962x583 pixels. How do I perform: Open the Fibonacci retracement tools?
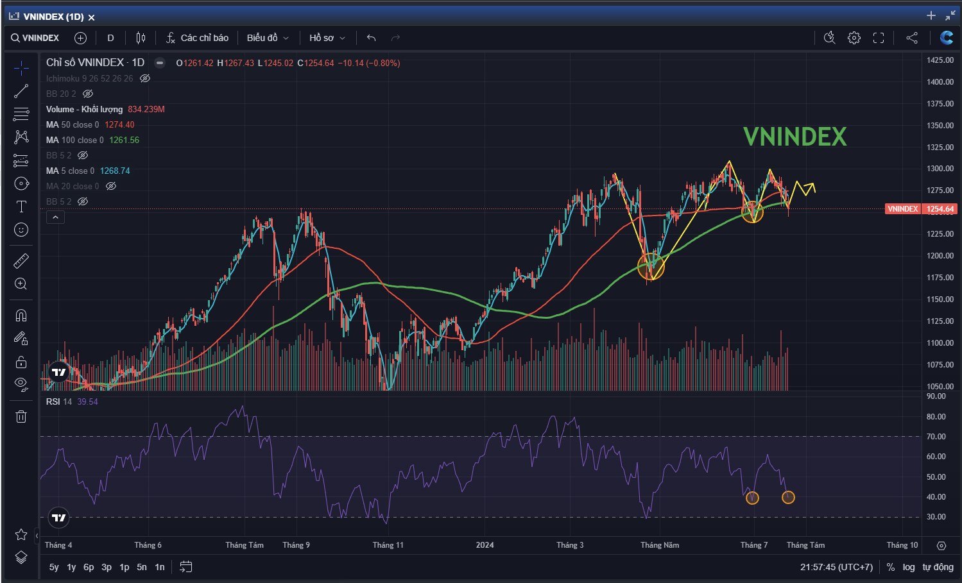click(x=21, y=114)
